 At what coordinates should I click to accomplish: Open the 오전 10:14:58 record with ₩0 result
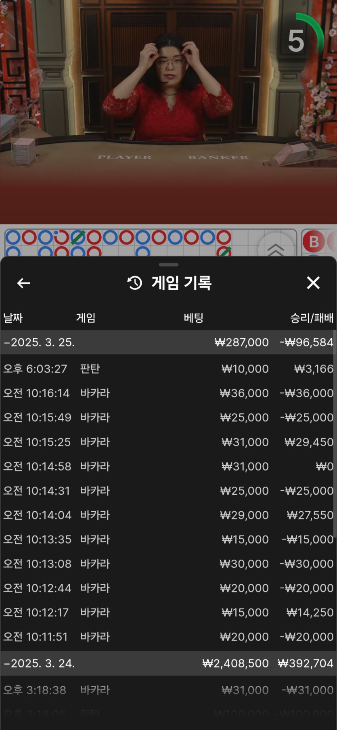pyautogui.click(x=168, y=466)
